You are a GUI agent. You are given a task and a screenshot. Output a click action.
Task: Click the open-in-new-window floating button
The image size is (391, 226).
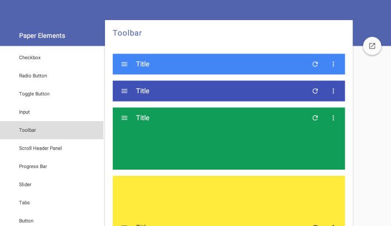click(372, 46)
